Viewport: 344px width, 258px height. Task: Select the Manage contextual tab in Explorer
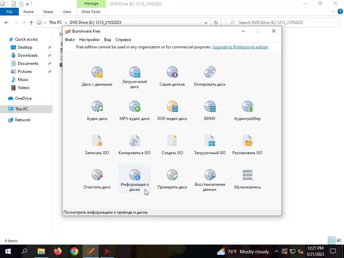[x=91, y=3]
